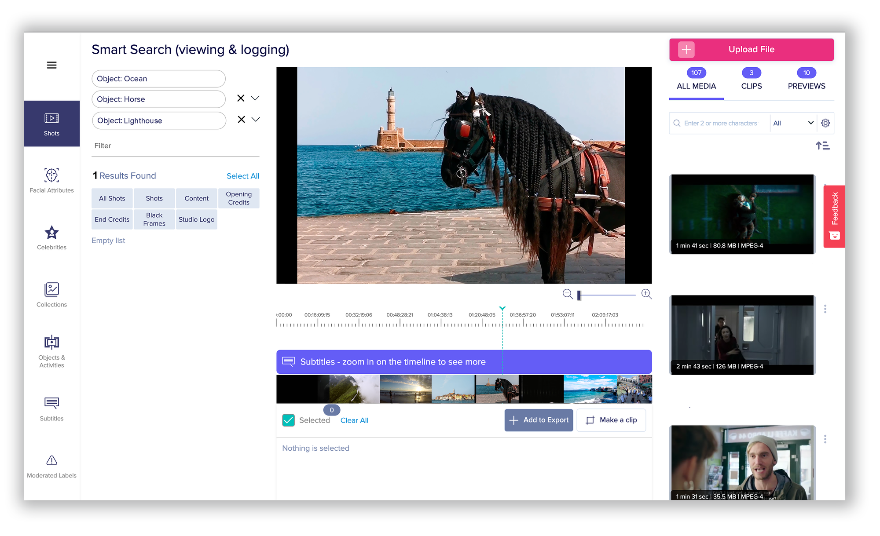This screenshot has width=880, height=536.
Task: Toggle the Selected checkbox at bottom
Action: click(289, 420)
